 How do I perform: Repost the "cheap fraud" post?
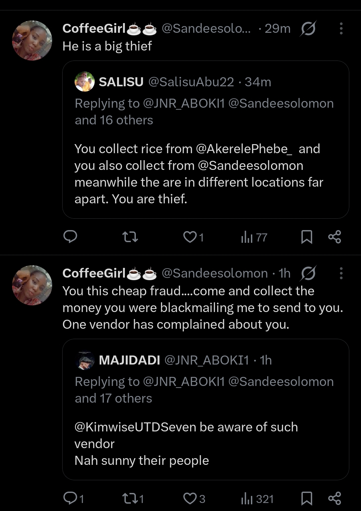[x=130, y=499]
